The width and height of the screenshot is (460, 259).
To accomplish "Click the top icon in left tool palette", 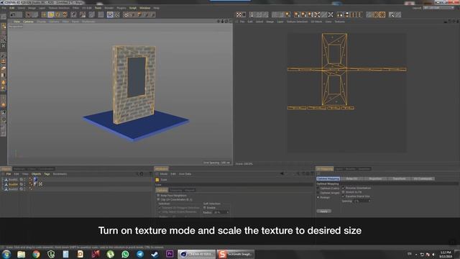I will click(x=4, y=17).
